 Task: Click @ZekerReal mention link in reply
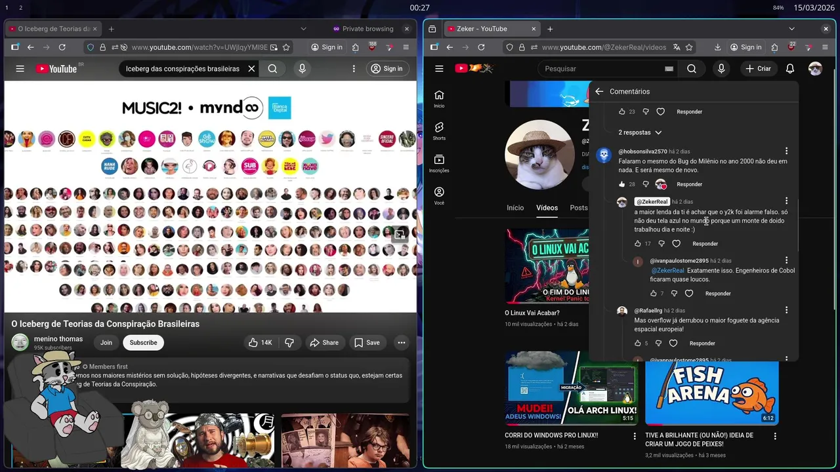667,271
